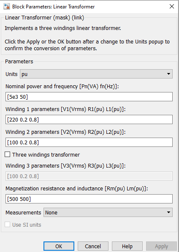Click the Three windings transformer label text
The width and height of the screenshot is (179, 252).
46,155
